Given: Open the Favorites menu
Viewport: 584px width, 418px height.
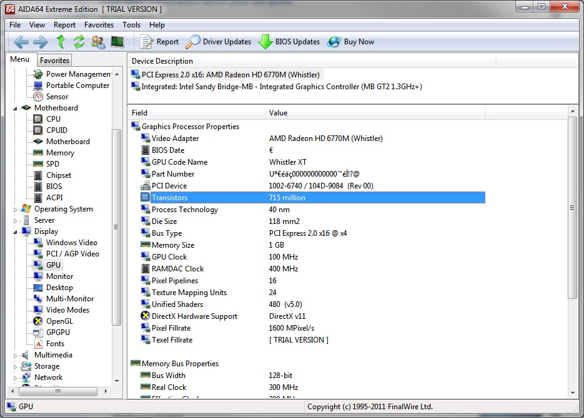Looking at the screenshot, I should coord(99,25).
